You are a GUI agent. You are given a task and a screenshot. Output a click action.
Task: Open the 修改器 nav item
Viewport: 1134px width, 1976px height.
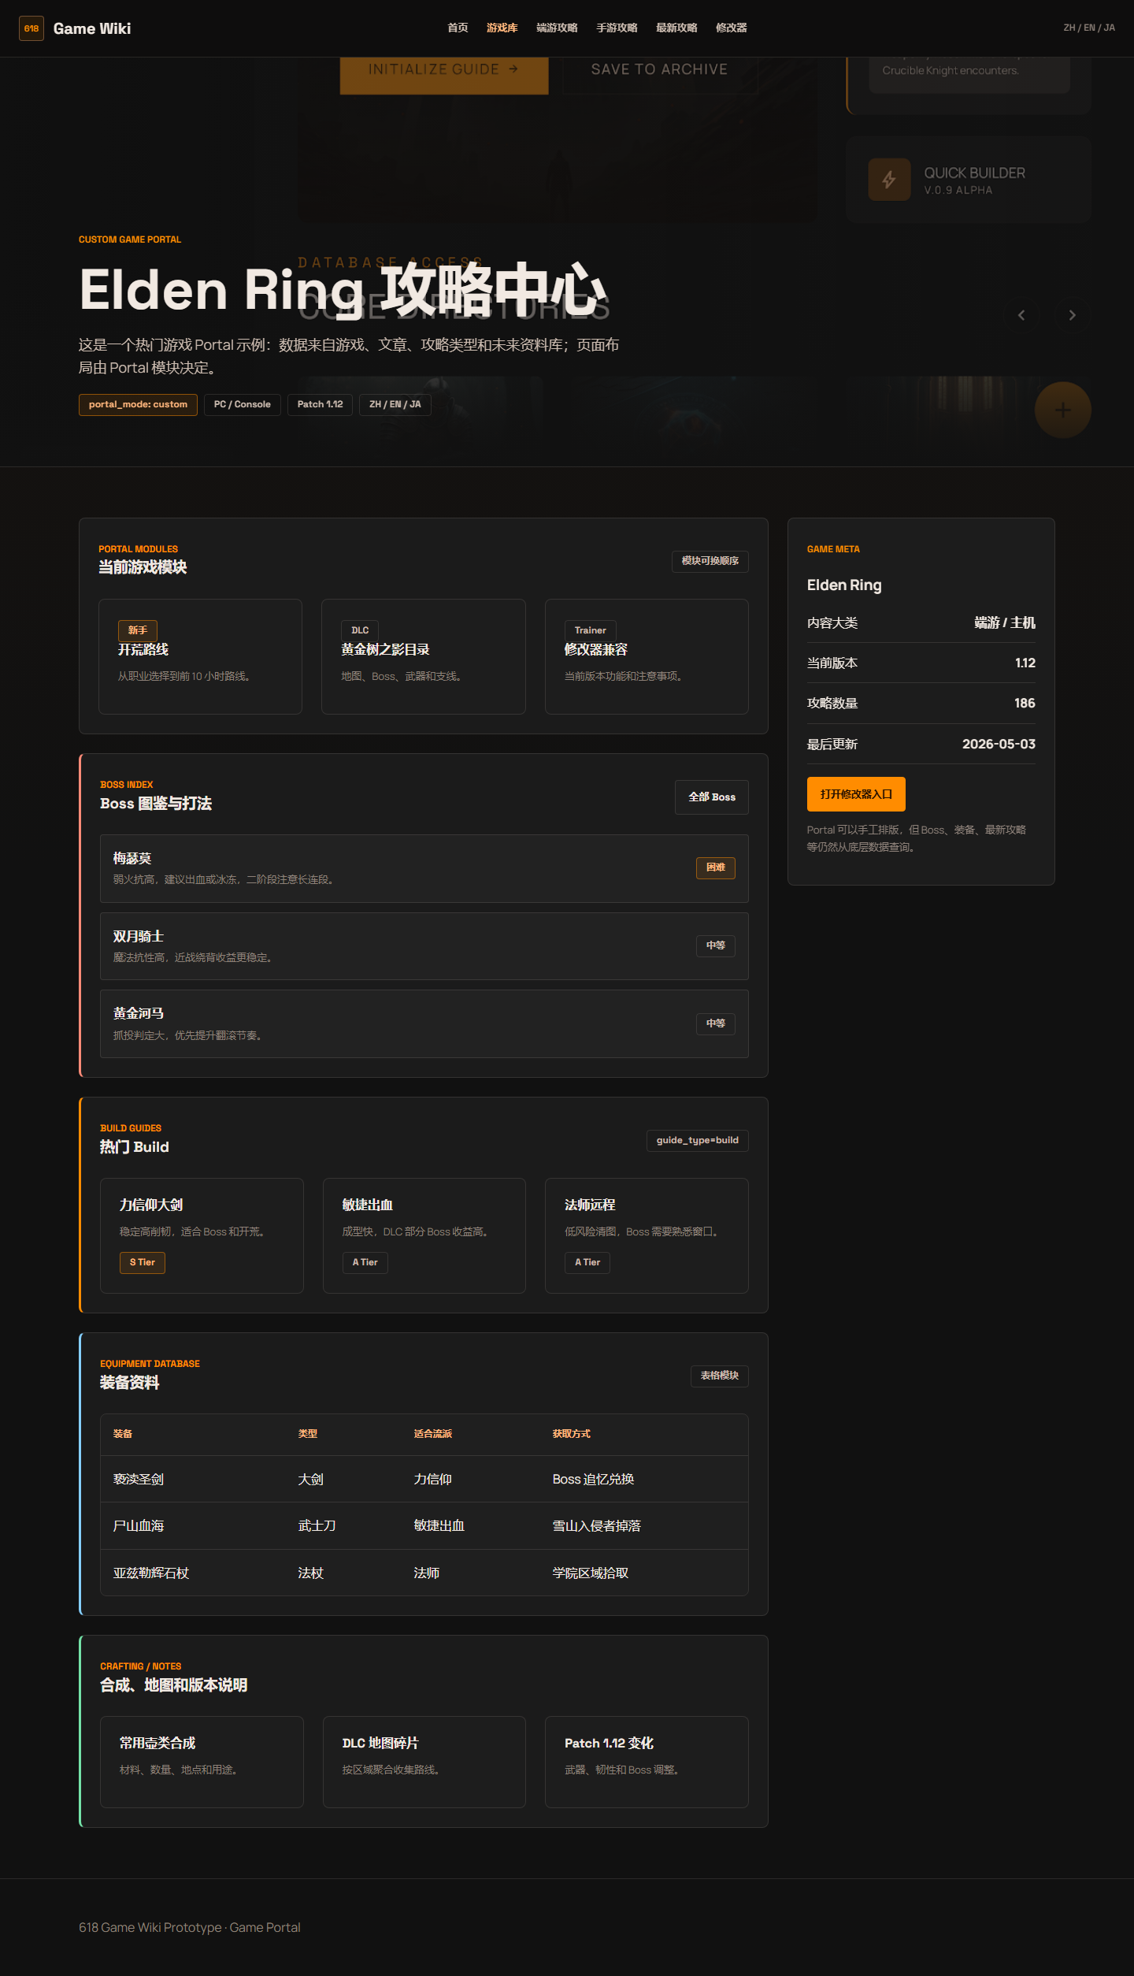(x=732, y=28)
